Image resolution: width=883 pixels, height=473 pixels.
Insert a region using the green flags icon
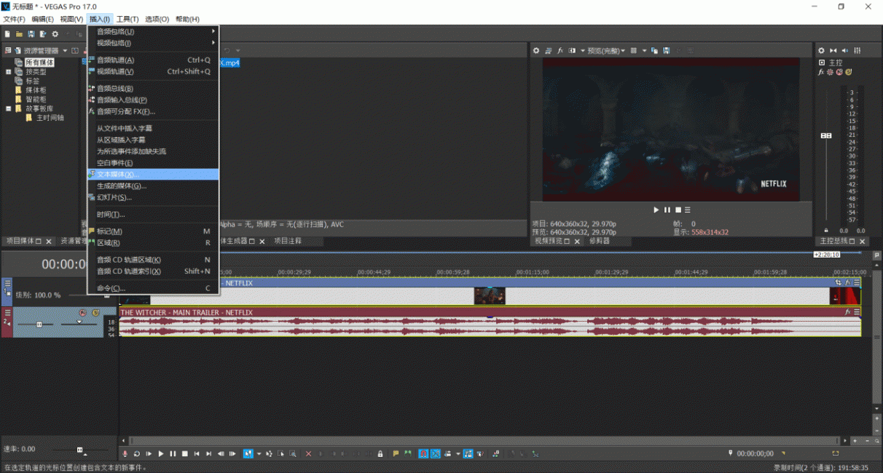407,453
